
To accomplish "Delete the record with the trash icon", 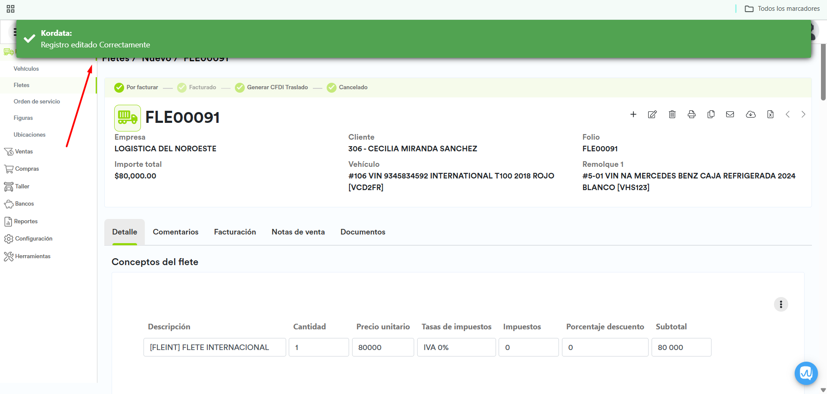I will [x=672, y=114].
